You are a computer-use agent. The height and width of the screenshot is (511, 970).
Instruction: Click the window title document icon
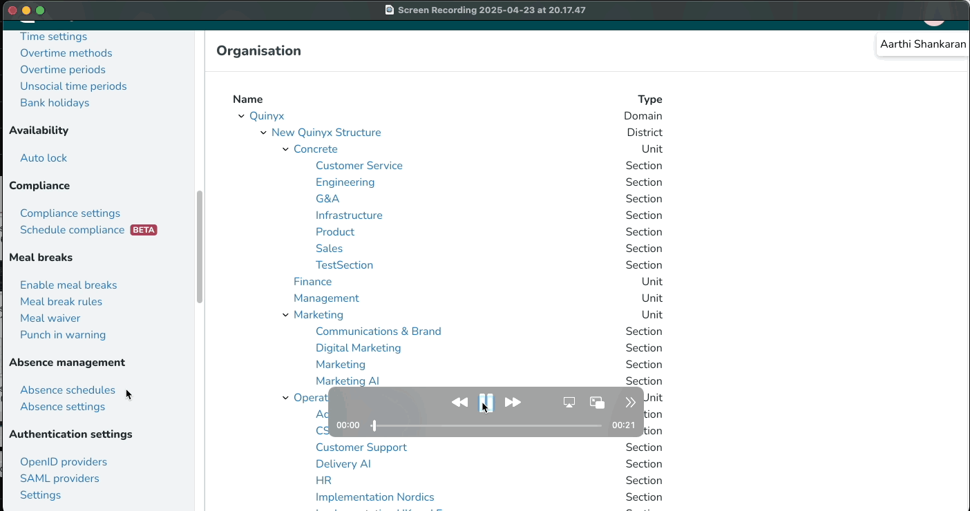point(390,10)
